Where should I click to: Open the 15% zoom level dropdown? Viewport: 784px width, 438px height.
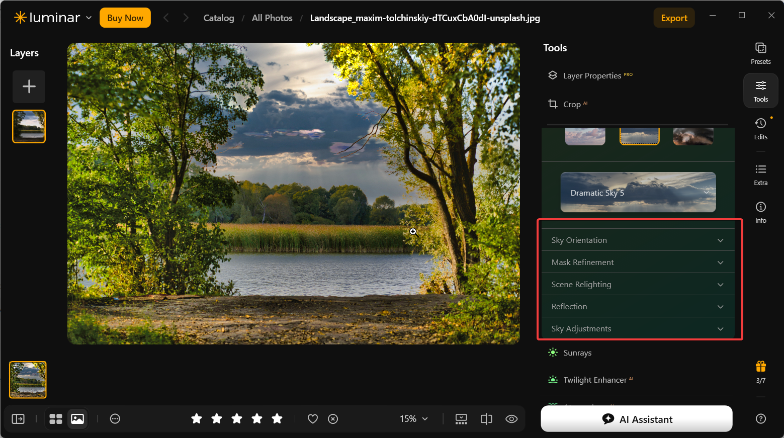[413, 419]
